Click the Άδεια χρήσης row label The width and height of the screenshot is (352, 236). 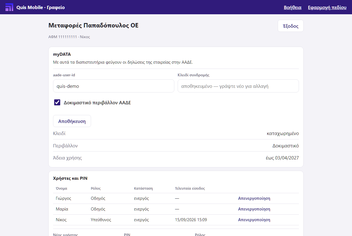67,158
